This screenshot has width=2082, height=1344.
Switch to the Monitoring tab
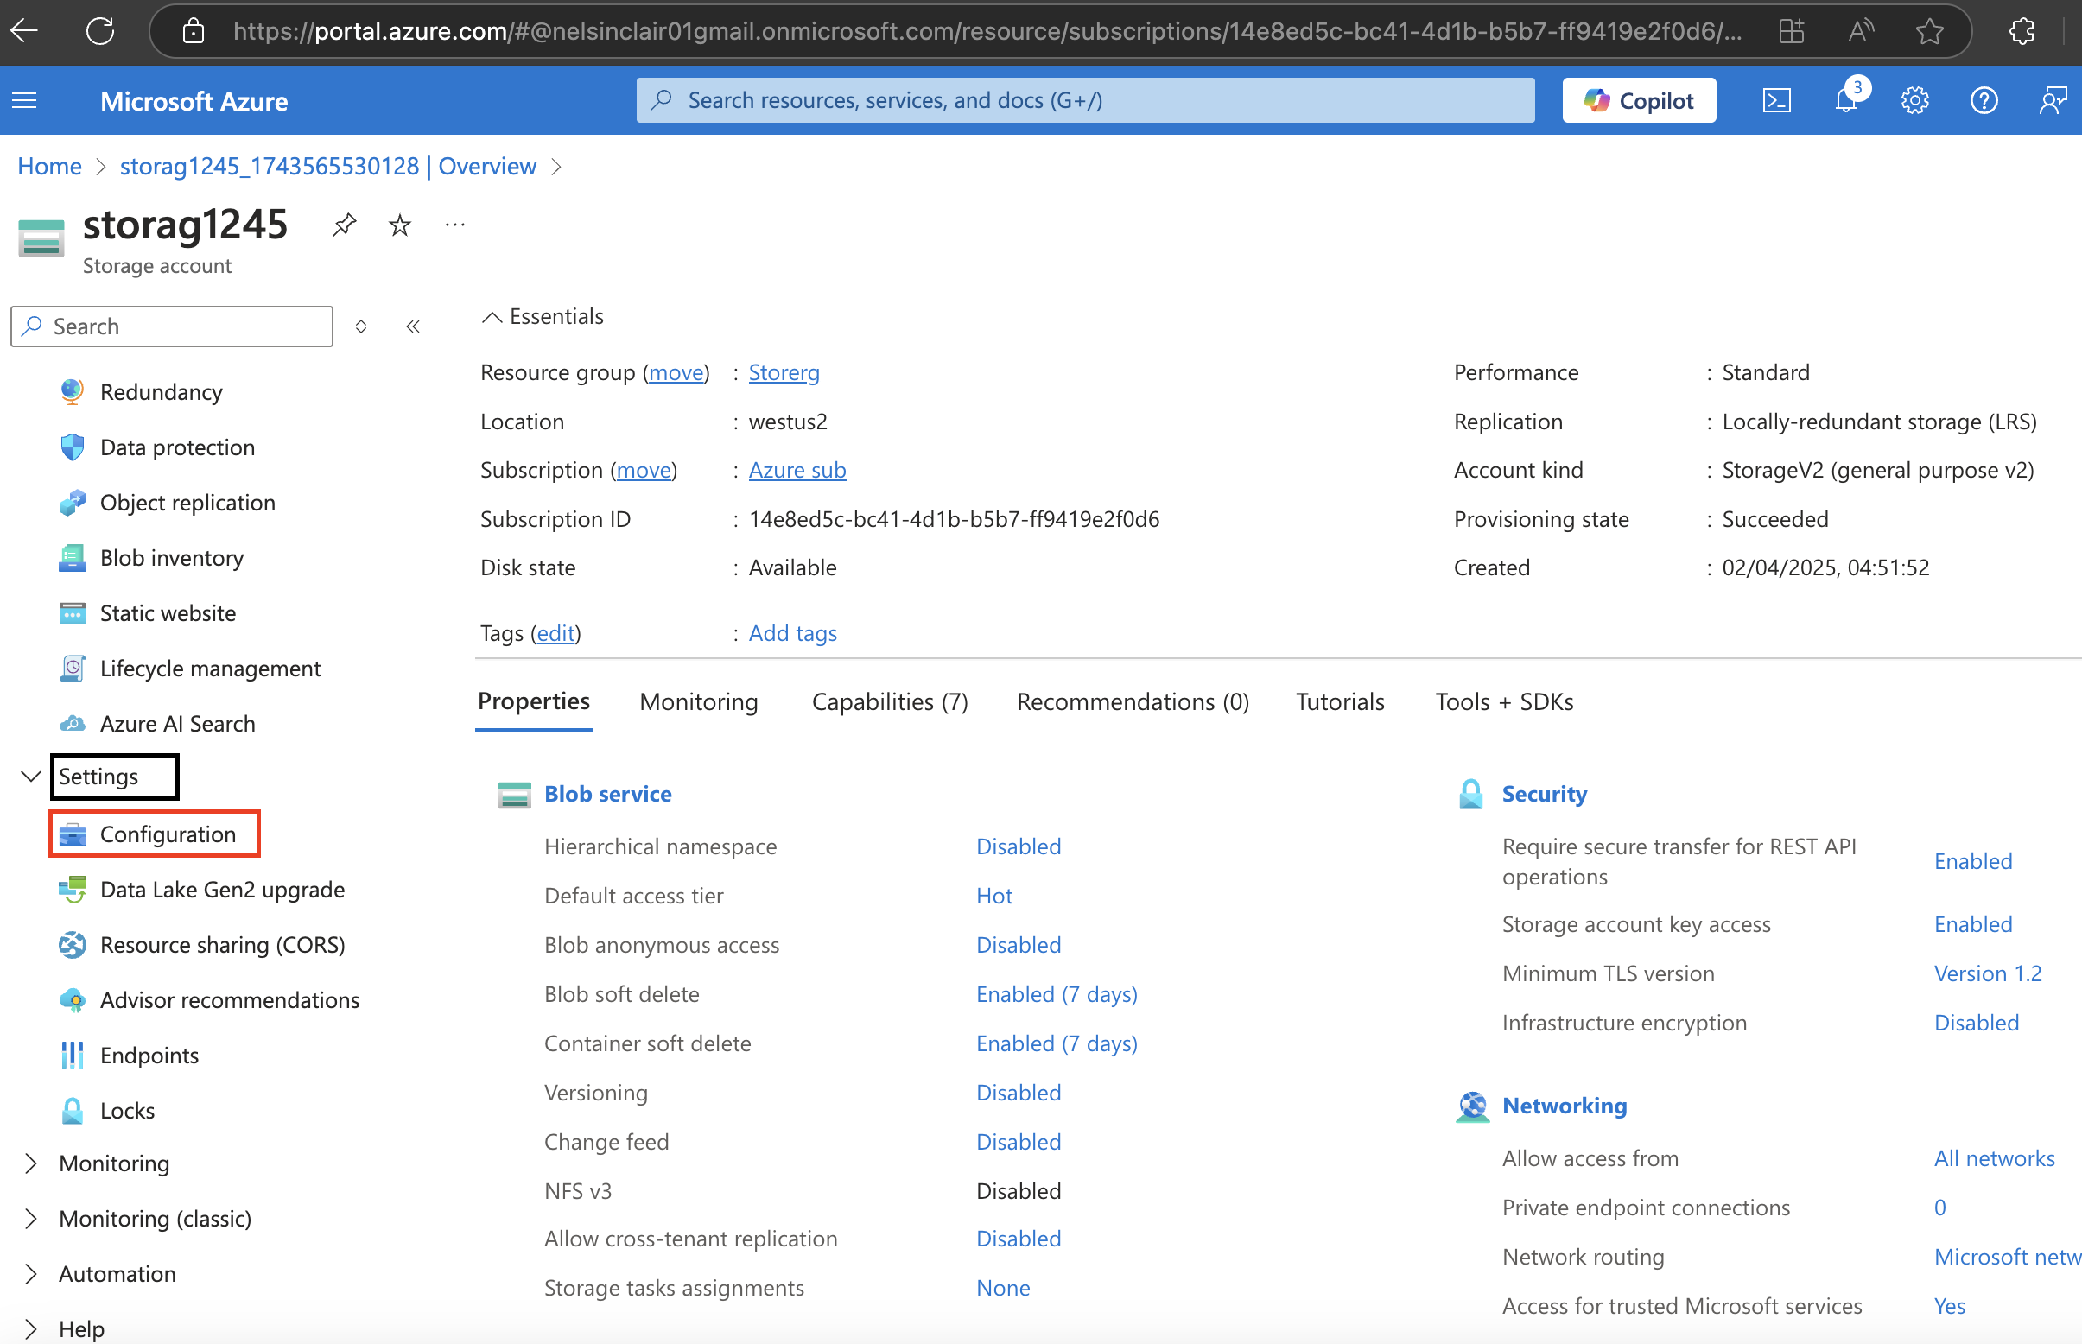tap(698, 701)
